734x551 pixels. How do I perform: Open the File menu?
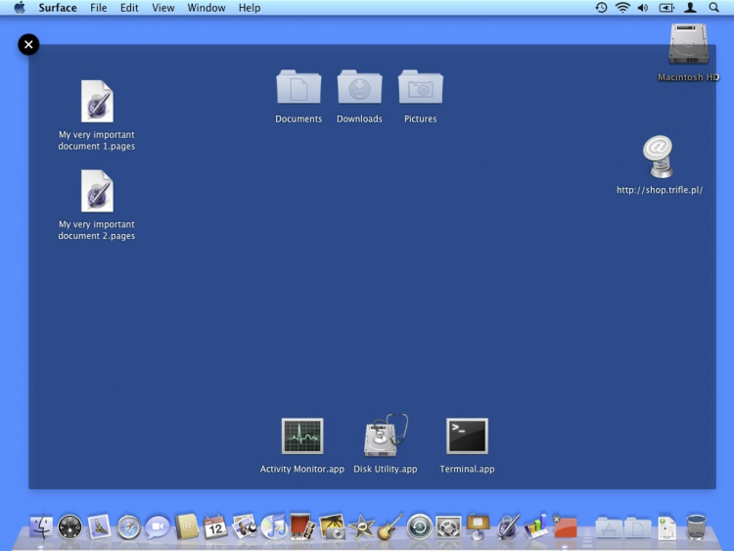99,8
